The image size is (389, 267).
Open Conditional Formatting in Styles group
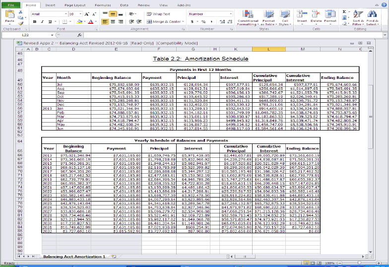248,17
